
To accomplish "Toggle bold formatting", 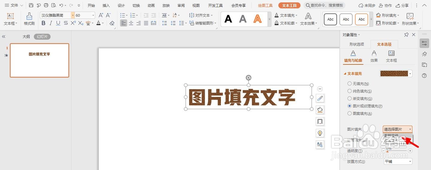I will click(x=43, y=23).
